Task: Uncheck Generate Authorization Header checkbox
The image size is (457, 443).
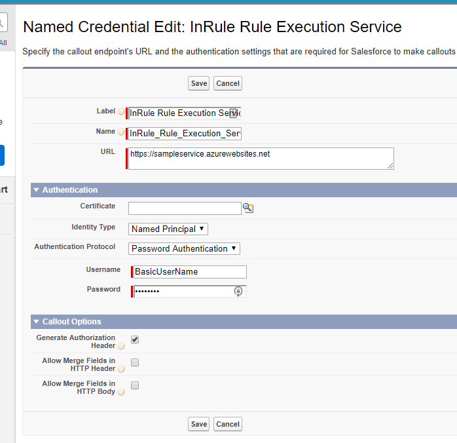Action: point(135,339)
